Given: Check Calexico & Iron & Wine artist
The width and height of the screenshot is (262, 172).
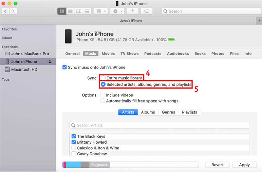Looking at the screenshot, I should tap(74, 148).
